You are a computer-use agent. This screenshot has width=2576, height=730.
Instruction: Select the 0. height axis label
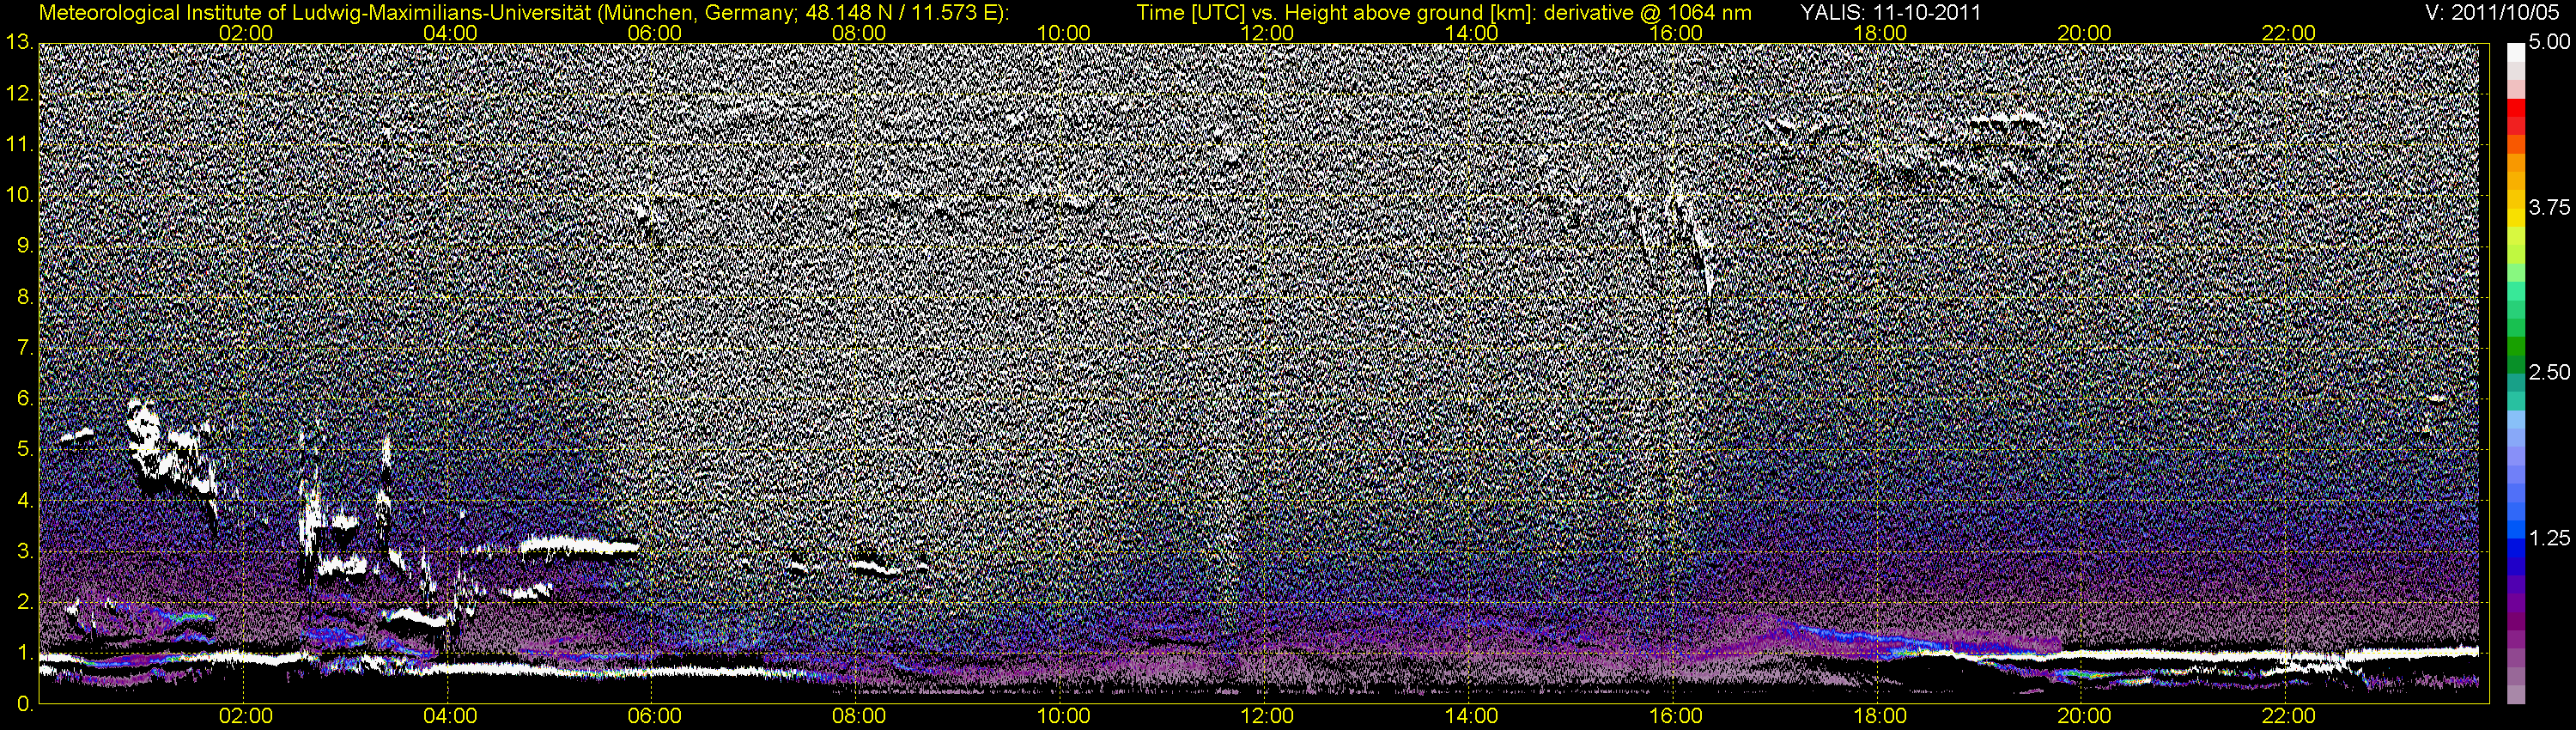(x=24, y=705)
